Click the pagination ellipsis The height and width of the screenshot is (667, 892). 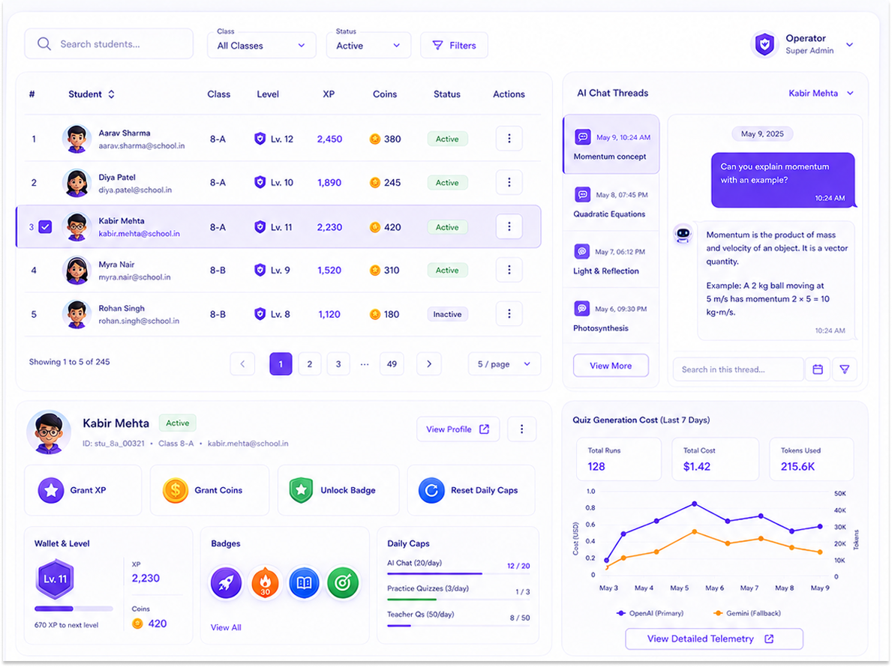tap(365, 364)
